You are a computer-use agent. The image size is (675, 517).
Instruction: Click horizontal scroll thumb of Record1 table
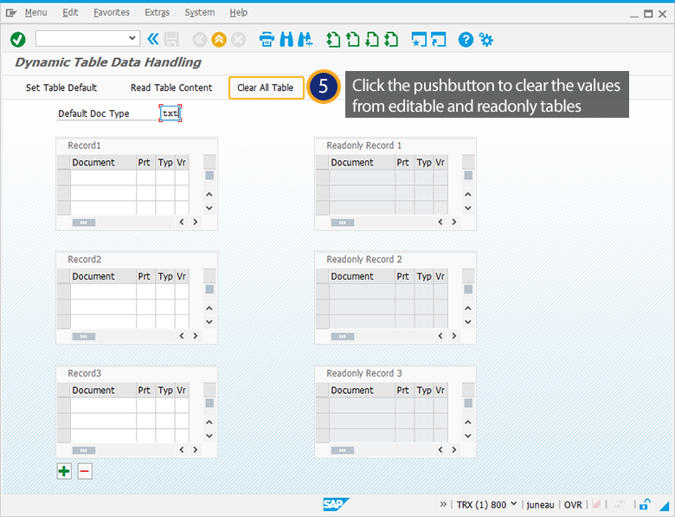[84, 223]
